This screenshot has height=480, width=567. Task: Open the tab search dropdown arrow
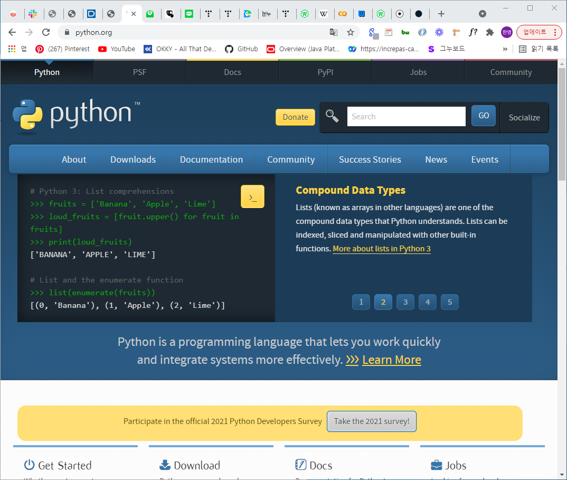click(x=482, y=14)
